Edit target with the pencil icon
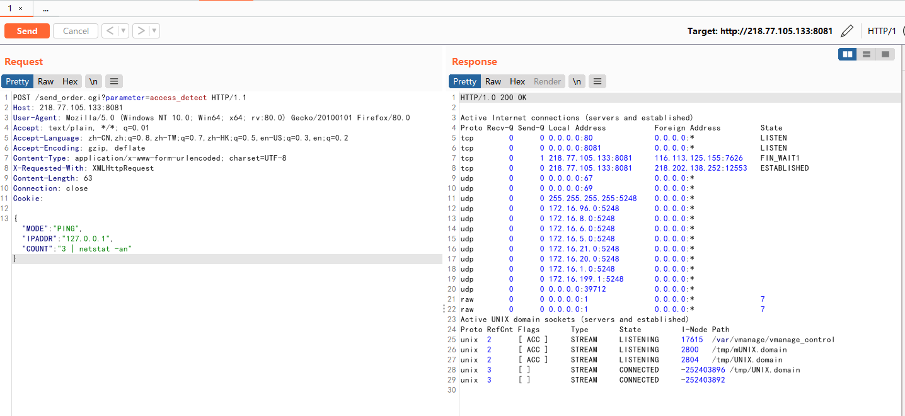Viewport: 905px width, 416px height. click(848, 31)
